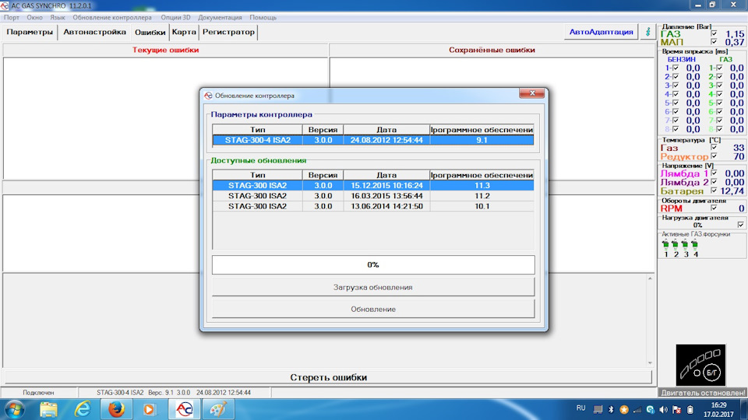Select the STAG-300-4 ISA2 controller row
The image size is (748, 420).
373,140
